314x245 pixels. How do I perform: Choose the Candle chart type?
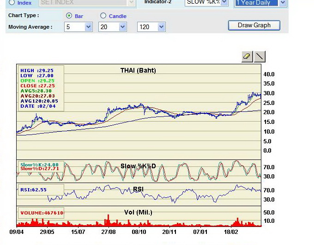pyautogui.click(x=103, y=16)
